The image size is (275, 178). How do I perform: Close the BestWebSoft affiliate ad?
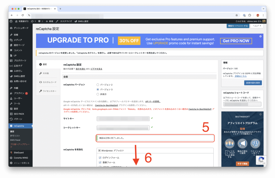260,114
